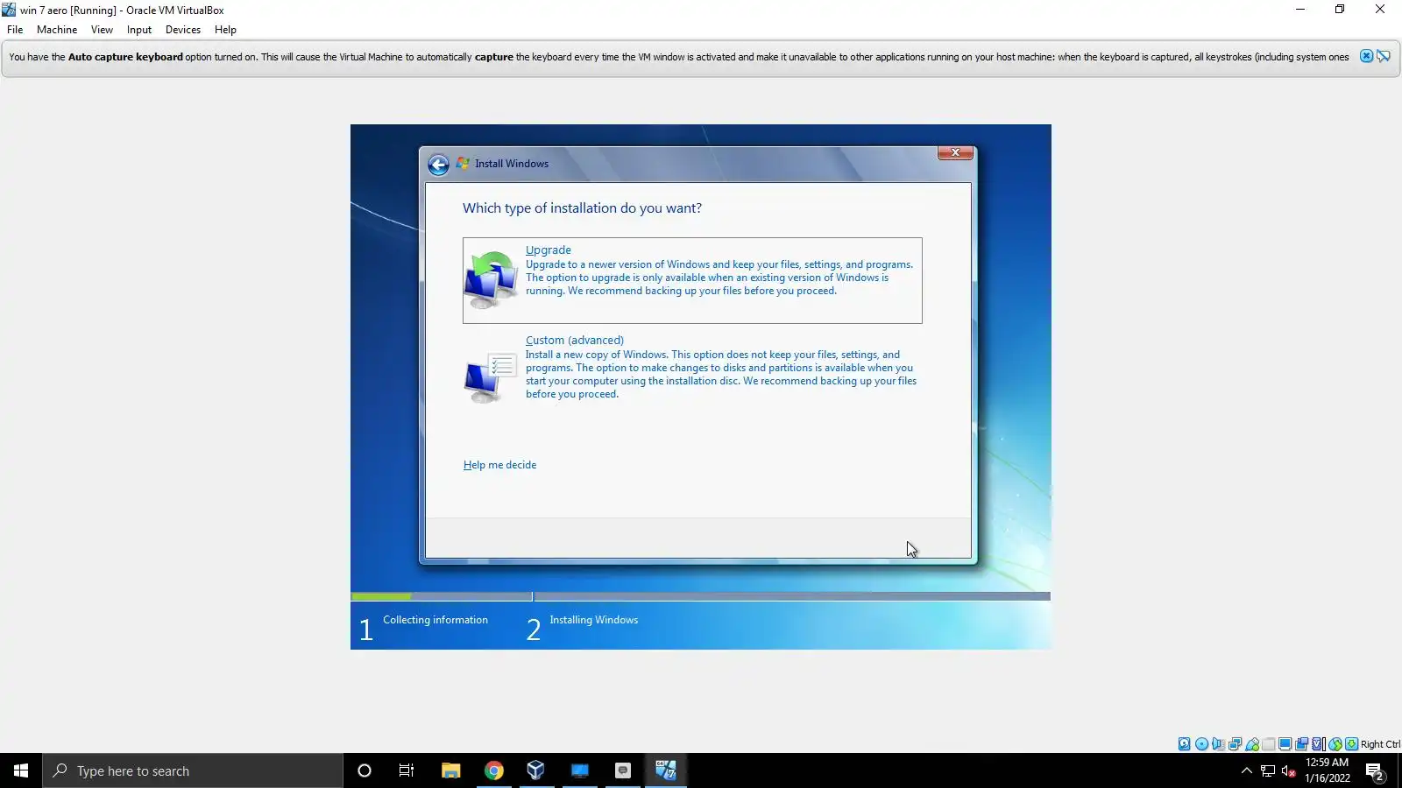Dismiss the Auto capture keyboard notification
The width and height of the screenshot is (1402, 788).
point(1366,56)
